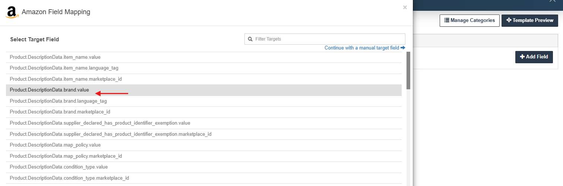The width and height of the screenshot is (563, 186).
Task: Select Product.DescriptionData.brand.marketplace_id
Action: [204, 112]
